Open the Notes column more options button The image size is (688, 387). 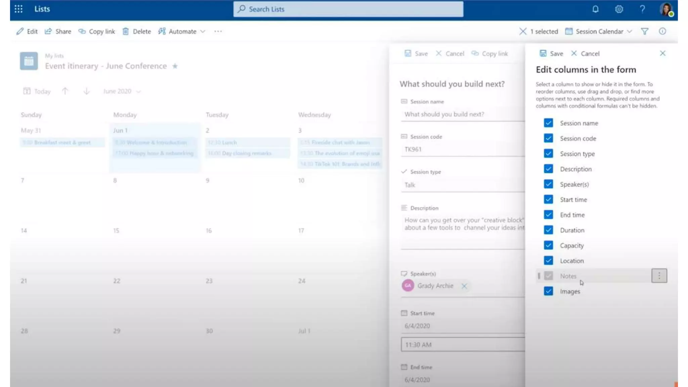click(x=659, y=276)
